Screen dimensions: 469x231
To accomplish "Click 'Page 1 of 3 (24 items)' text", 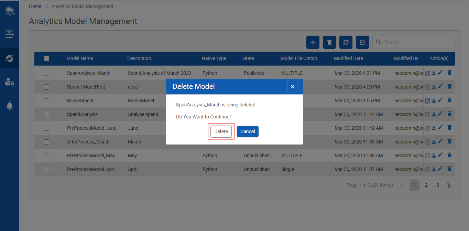I will [x=370, y=185].
